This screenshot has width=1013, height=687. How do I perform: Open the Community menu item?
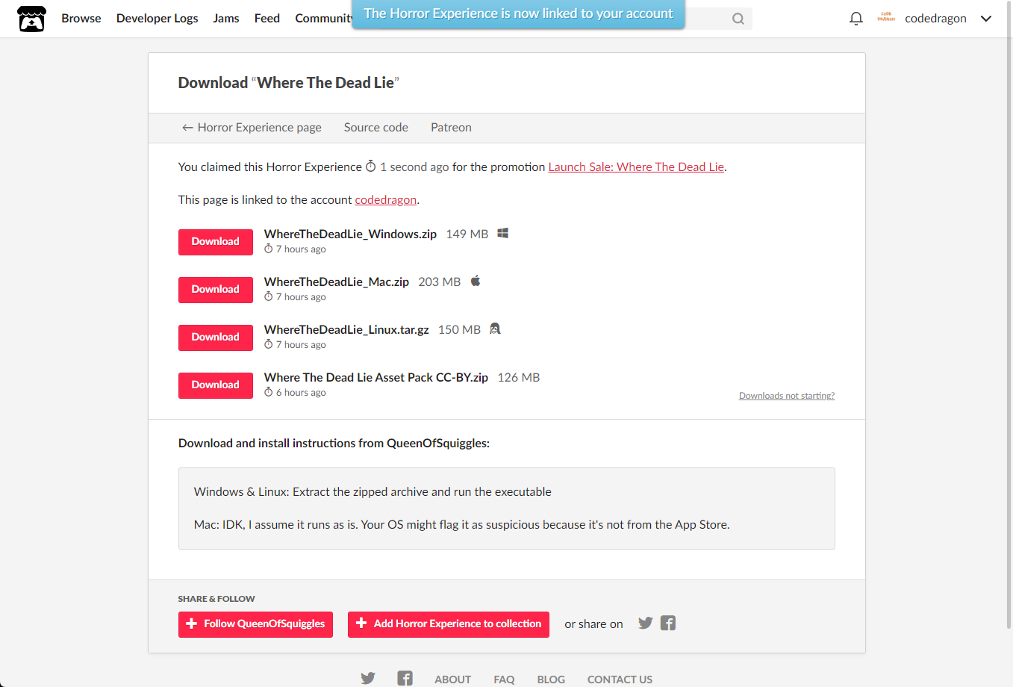click(323, 18)
